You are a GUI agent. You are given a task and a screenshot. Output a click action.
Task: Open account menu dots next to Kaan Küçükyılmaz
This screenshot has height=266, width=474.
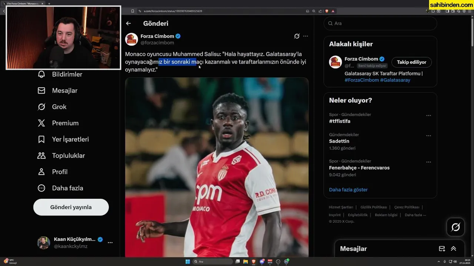tap(110, 243)
